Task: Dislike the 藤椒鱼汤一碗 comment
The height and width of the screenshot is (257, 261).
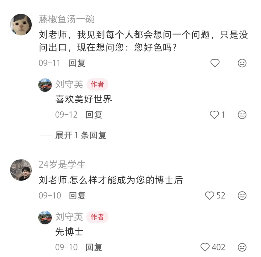Action: pyautogui.click(x=242, y=63)
